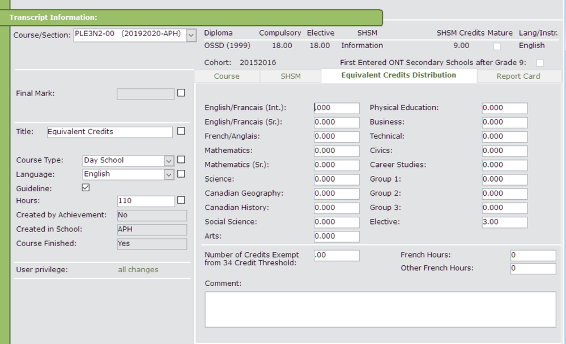Open the Course/Section dropdown
This screenshot has height=344, width=566.
[190, 35]
